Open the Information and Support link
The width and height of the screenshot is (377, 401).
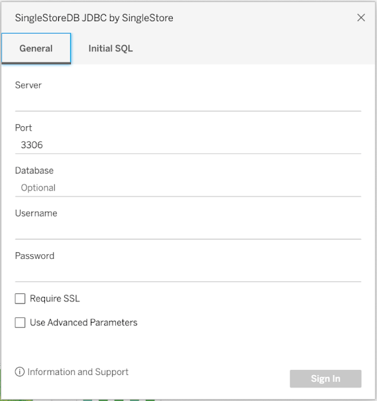[78, 372]
